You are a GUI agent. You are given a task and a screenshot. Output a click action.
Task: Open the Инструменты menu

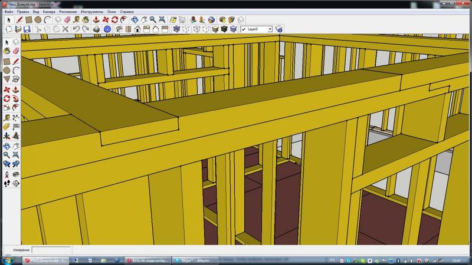tap(92, 11)
